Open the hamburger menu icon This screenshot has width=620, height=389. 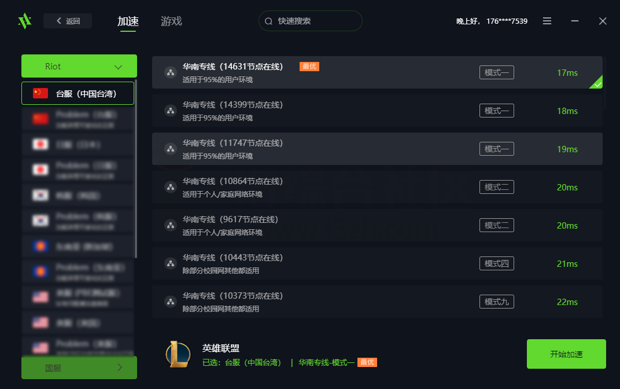(x=547, y=21)
